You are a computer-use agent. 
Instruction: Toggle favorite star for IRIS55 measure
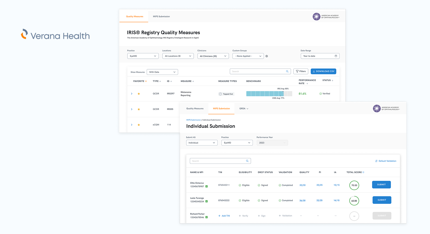(139, 109)
